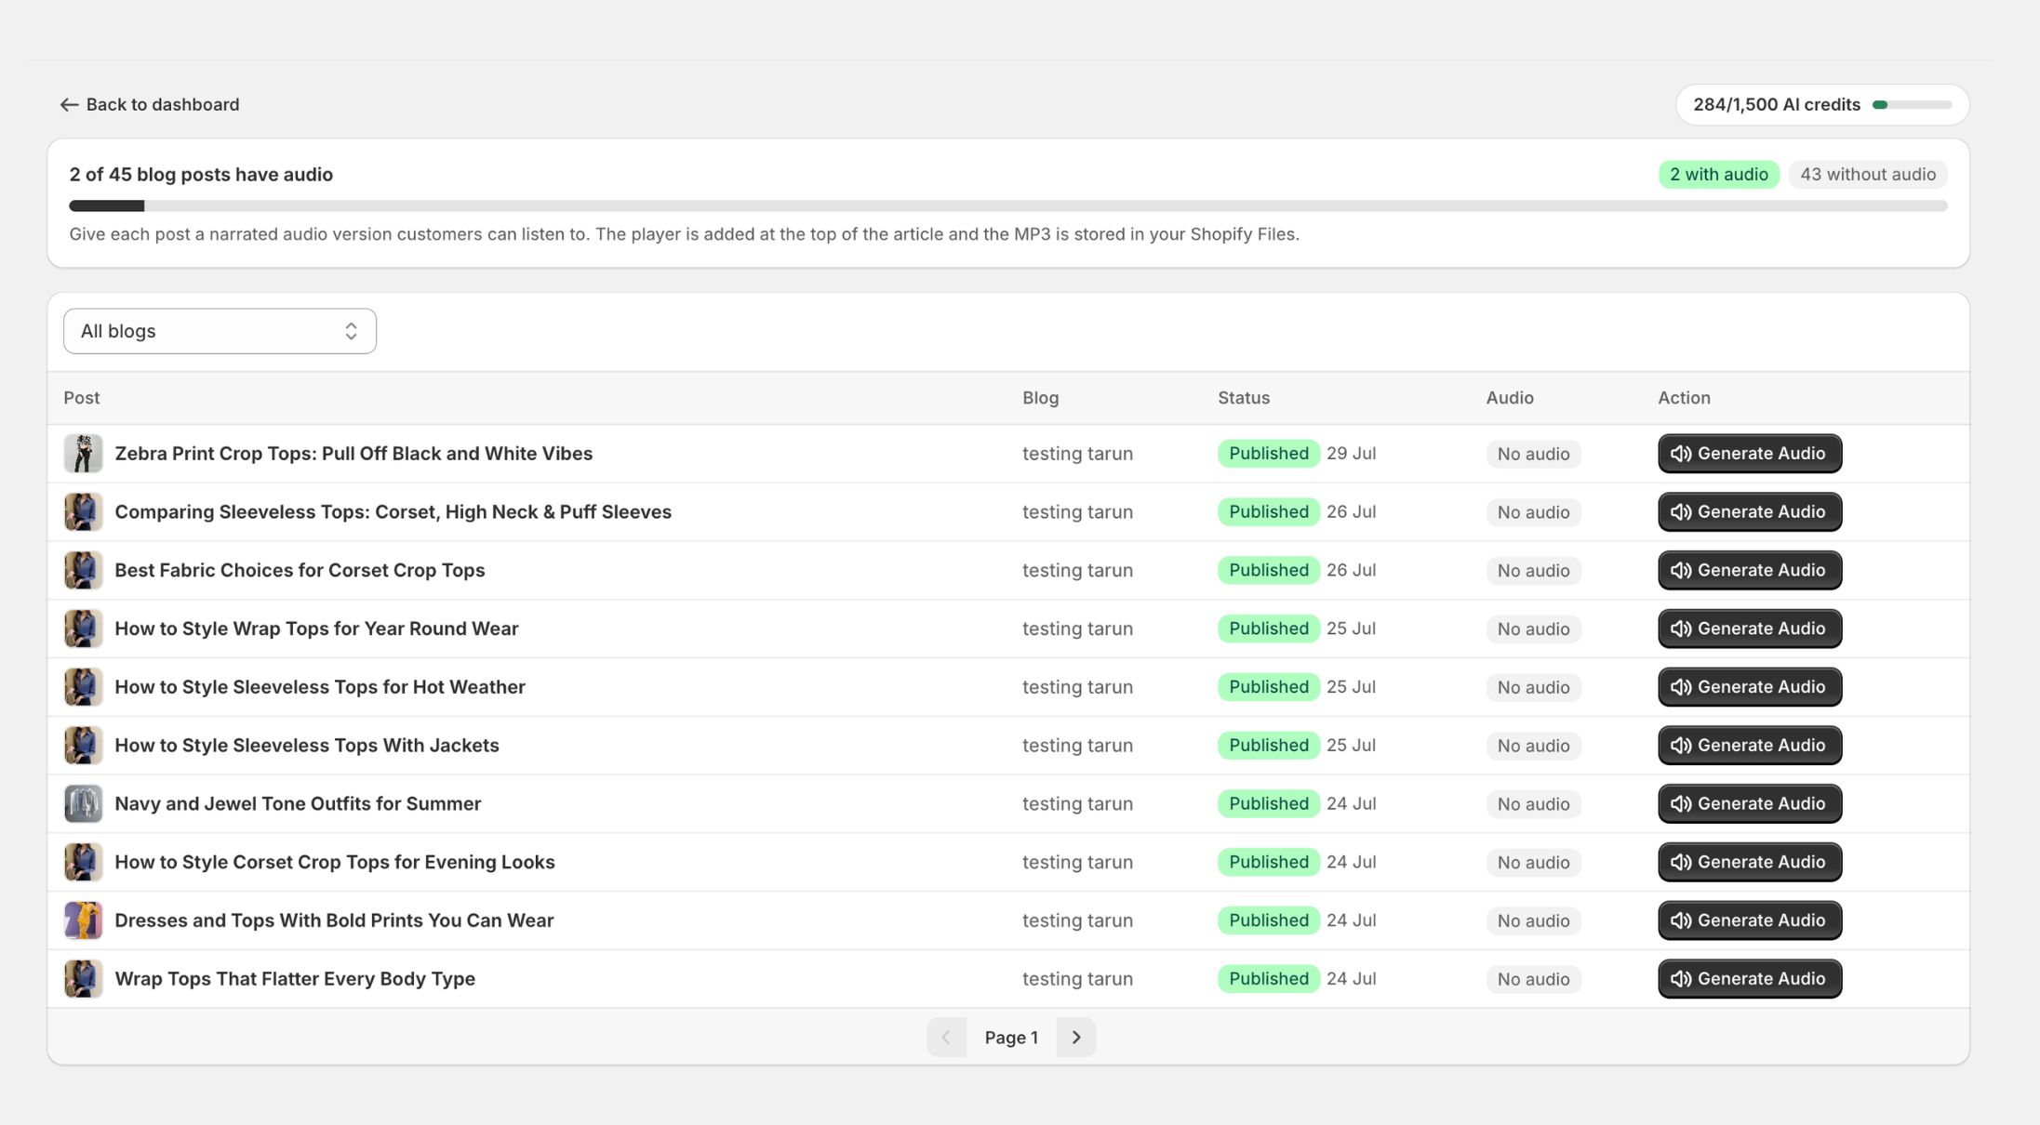Click the '2 with audio' badge
This screenshot has height=1125, width=2040.
pos(1718,174)
